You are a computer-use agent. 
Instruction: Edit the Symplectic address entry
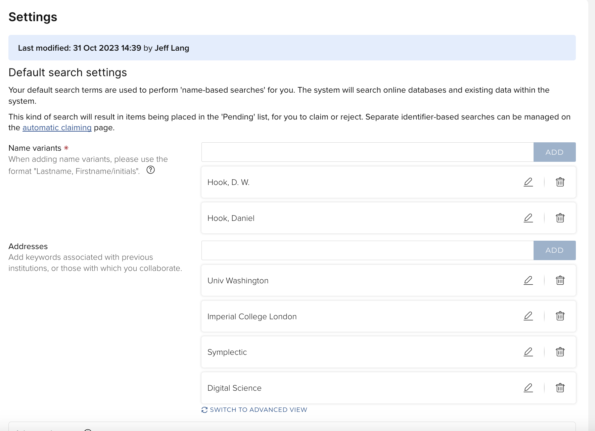click(528, 352)
